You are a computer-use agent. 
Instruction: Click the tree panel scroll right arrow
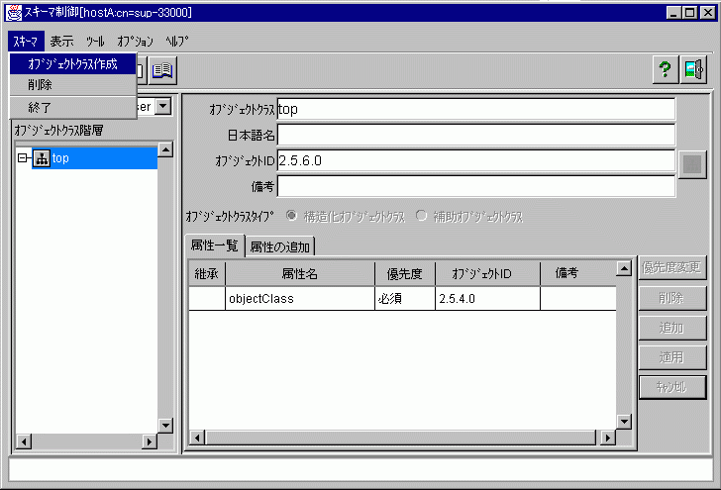pos(150,441)
